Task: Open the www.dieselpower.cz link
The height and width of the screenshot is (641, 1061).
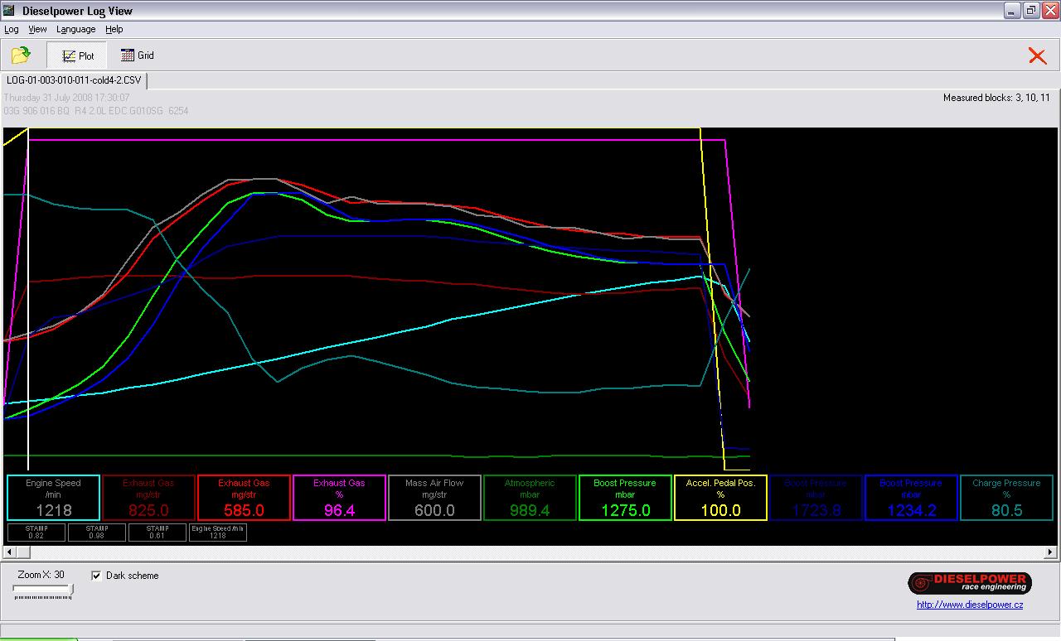Action: pos(970,605)
